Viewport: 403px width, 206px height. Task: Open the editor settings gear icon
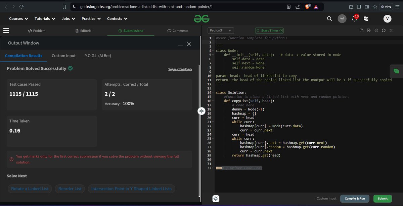(x=376, y=30)
